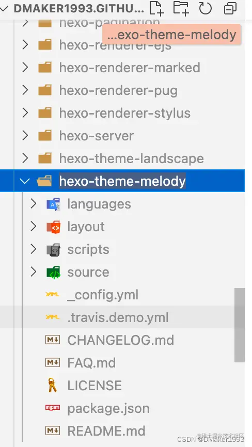This screenshot has height=447, width=252.
Task: Click the npm icon beside package.json
Action: (53, 408)
